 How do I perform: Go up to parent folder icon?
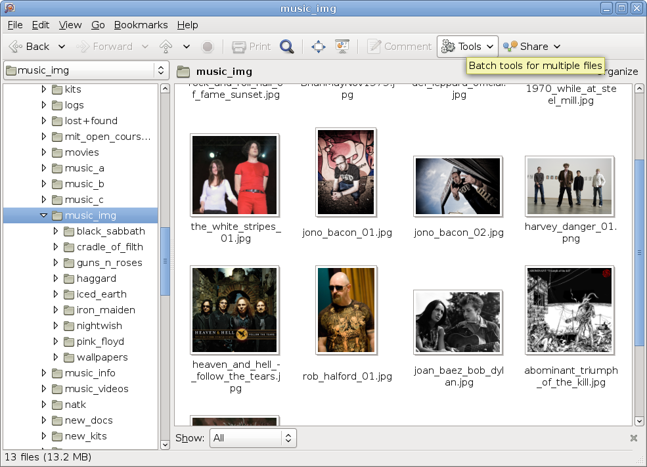pyautogui.click(x=166, y=47)
